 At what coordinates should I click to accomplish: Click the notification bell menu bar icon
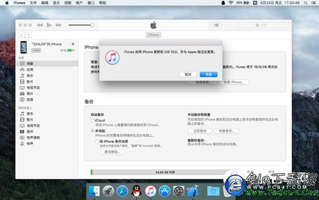[x=223, y=3]
